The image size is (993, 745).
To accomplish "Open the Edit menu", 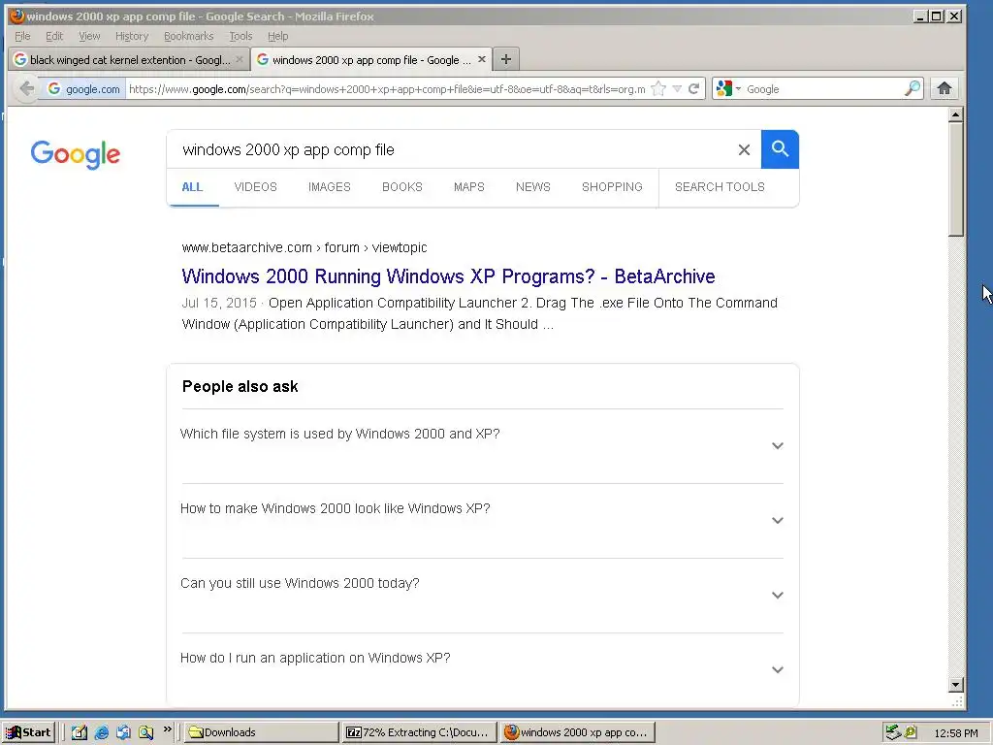I will pos(54,36).
